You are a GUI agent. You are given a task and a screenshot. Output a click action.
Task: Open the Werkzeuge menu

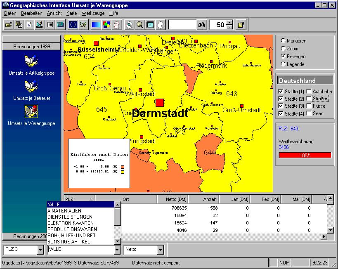pyautogui.click(x=93, y=13)
